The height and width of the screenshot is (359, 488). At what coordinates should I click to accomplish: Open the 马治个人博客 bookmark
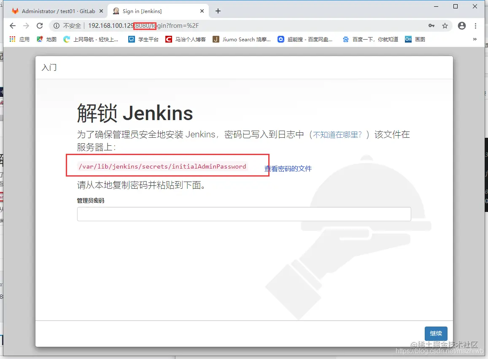[x=186, y=40]
